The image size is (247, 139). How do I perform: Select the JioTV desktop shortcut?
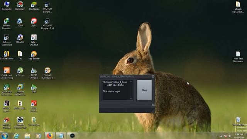coord(34,22)
